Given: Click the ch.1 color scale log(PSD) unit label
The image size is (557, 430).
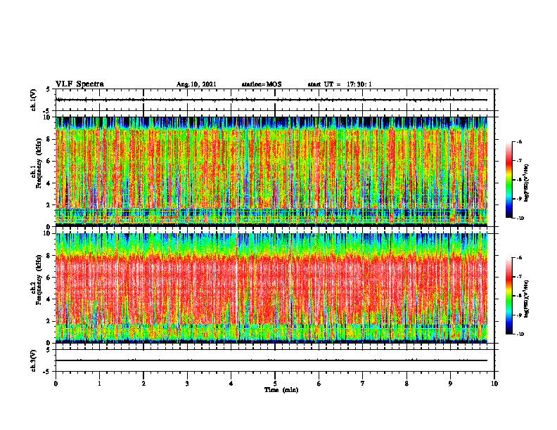Looking at the screenshot, I should (527, 183).
